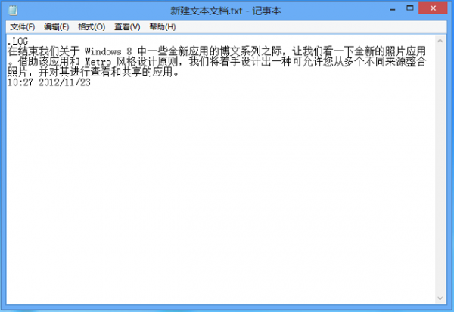Viewport: 454px width, 312px height.
Task: Close the 新建文本文档.txt window
Action: coord(433,8)
